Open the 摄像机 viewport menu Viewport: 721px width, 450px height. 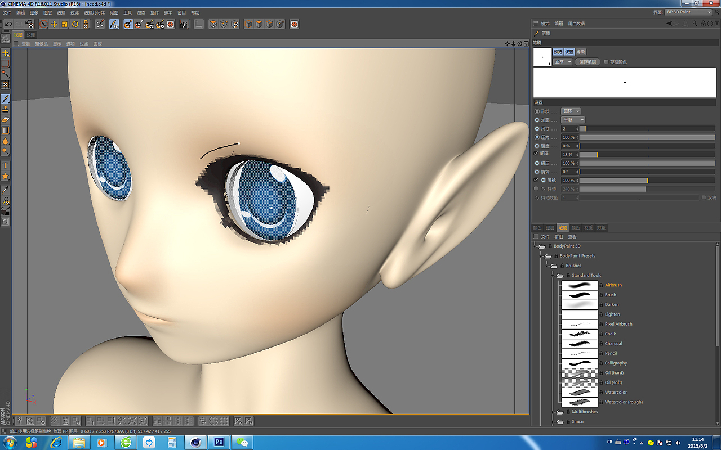[x=42, y=43]
